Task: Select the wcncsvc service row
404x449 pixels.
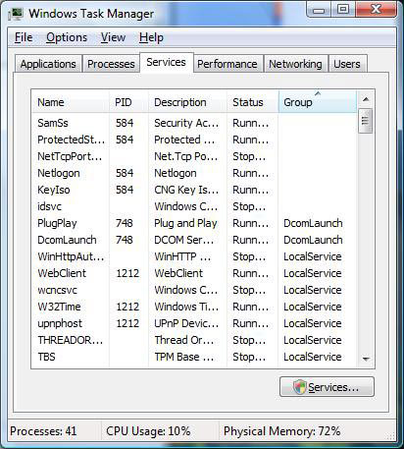Action: (x=194, y=290)
